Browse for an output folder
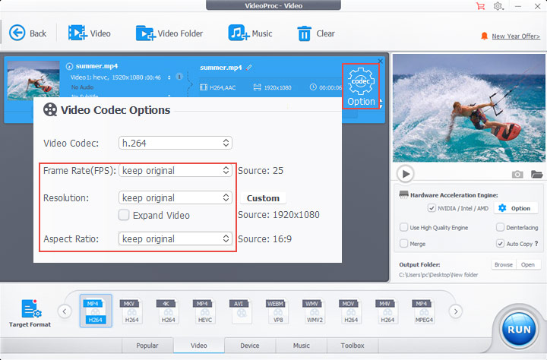The image size is (547, 360). (x=504, y=265)
